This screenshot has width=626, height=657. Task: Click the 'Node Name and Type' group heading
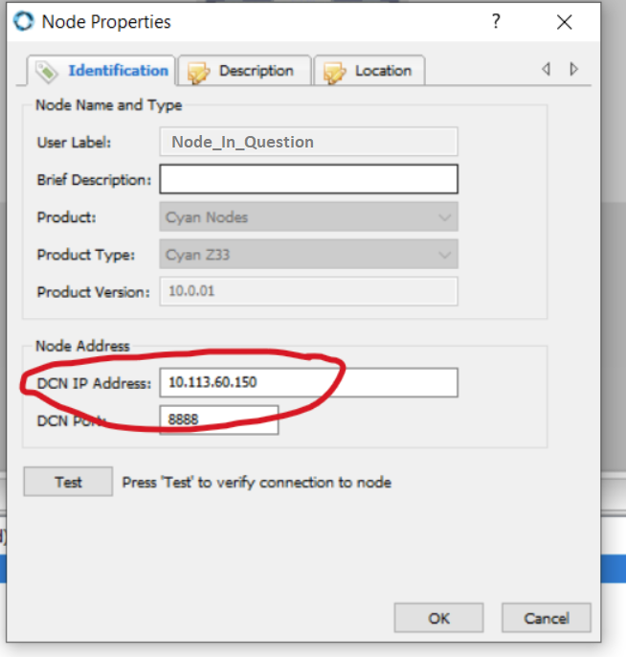click(109, 104)
